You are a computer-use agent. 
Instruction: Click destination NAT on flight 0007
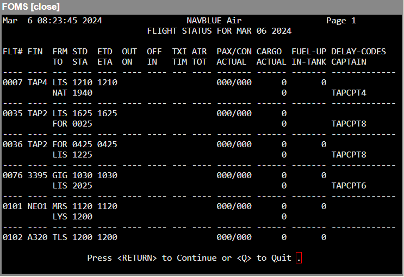[60, 93]
